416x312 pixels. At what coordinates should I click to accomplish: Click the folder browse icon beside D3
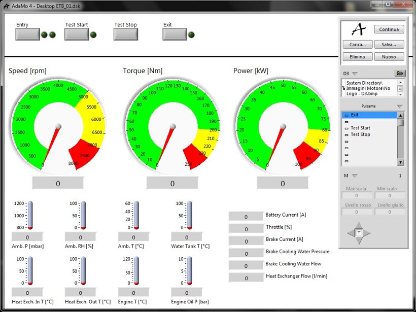click(x=400, y=73)
